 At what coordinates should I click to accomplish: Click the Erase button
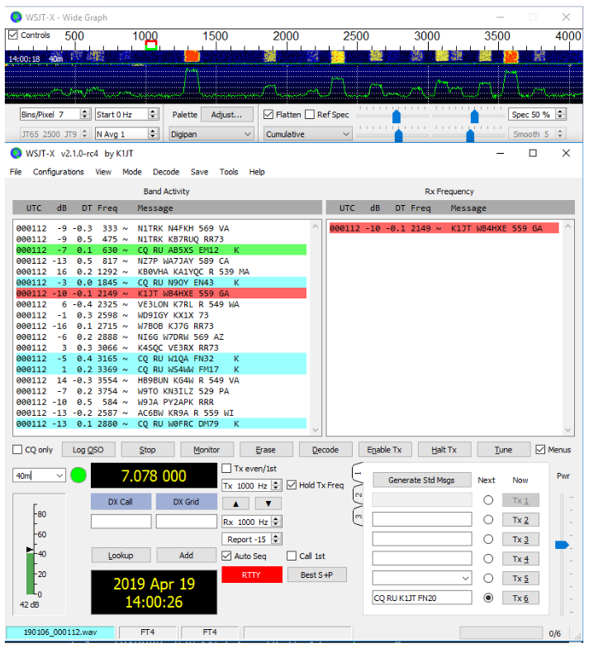265,450
